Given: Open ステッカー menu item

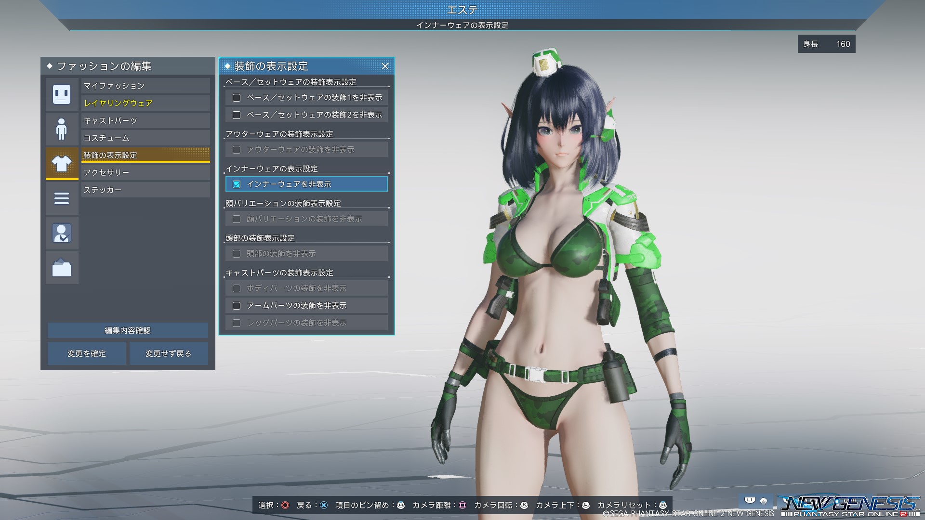Looking at the screenshot, I should [x=145, y=190].
